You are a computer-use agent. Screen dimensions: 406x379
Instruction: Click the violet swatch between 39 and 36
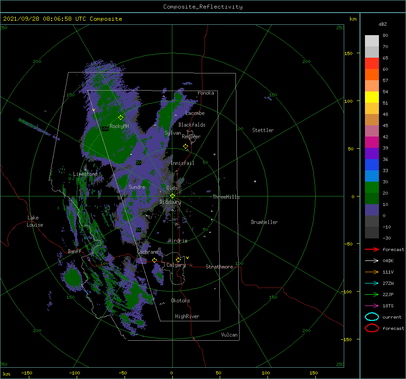372,153
